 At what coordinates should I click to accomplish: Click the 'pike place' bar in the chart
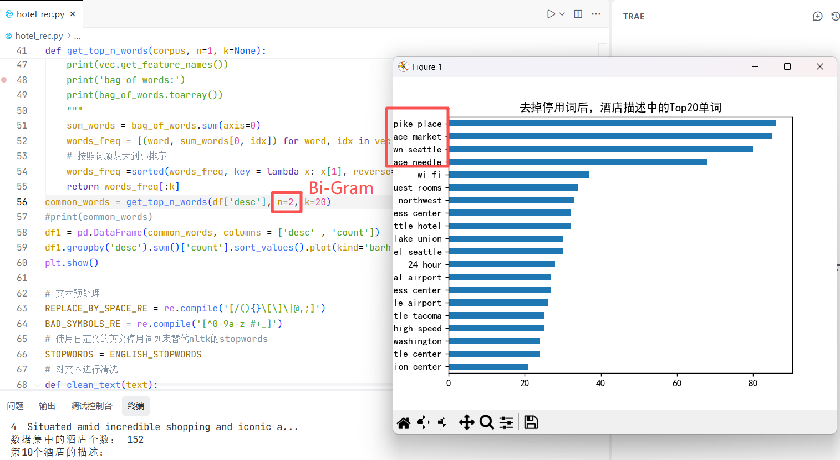tap(612, 123)
